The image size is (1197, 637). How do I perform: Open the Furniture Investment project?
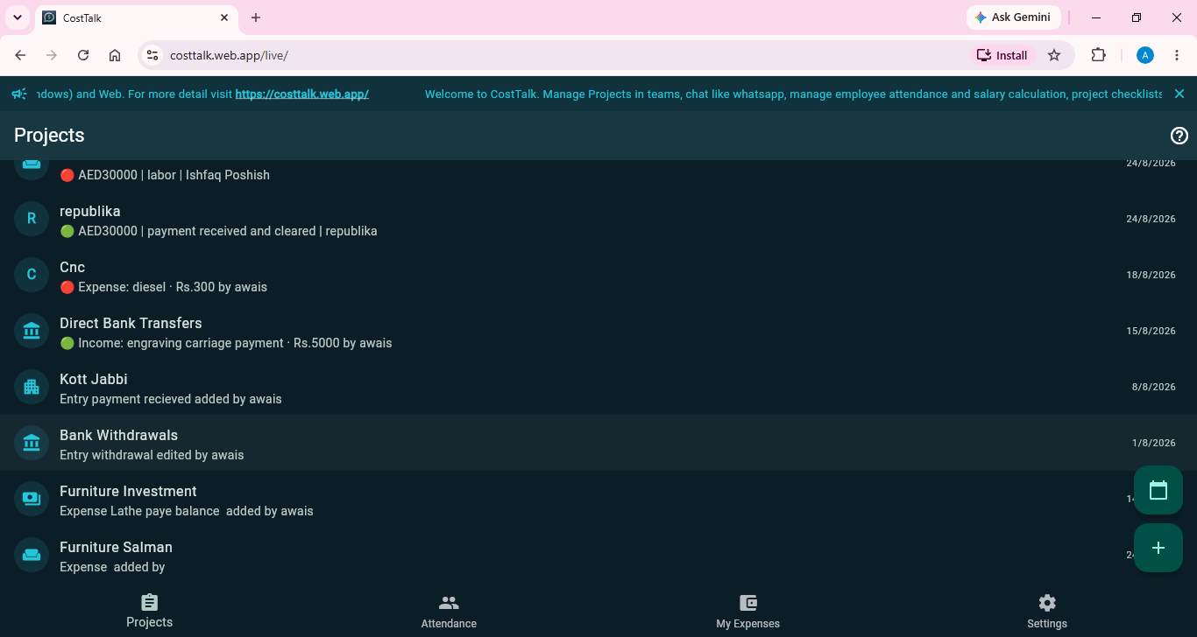point(598,499)
